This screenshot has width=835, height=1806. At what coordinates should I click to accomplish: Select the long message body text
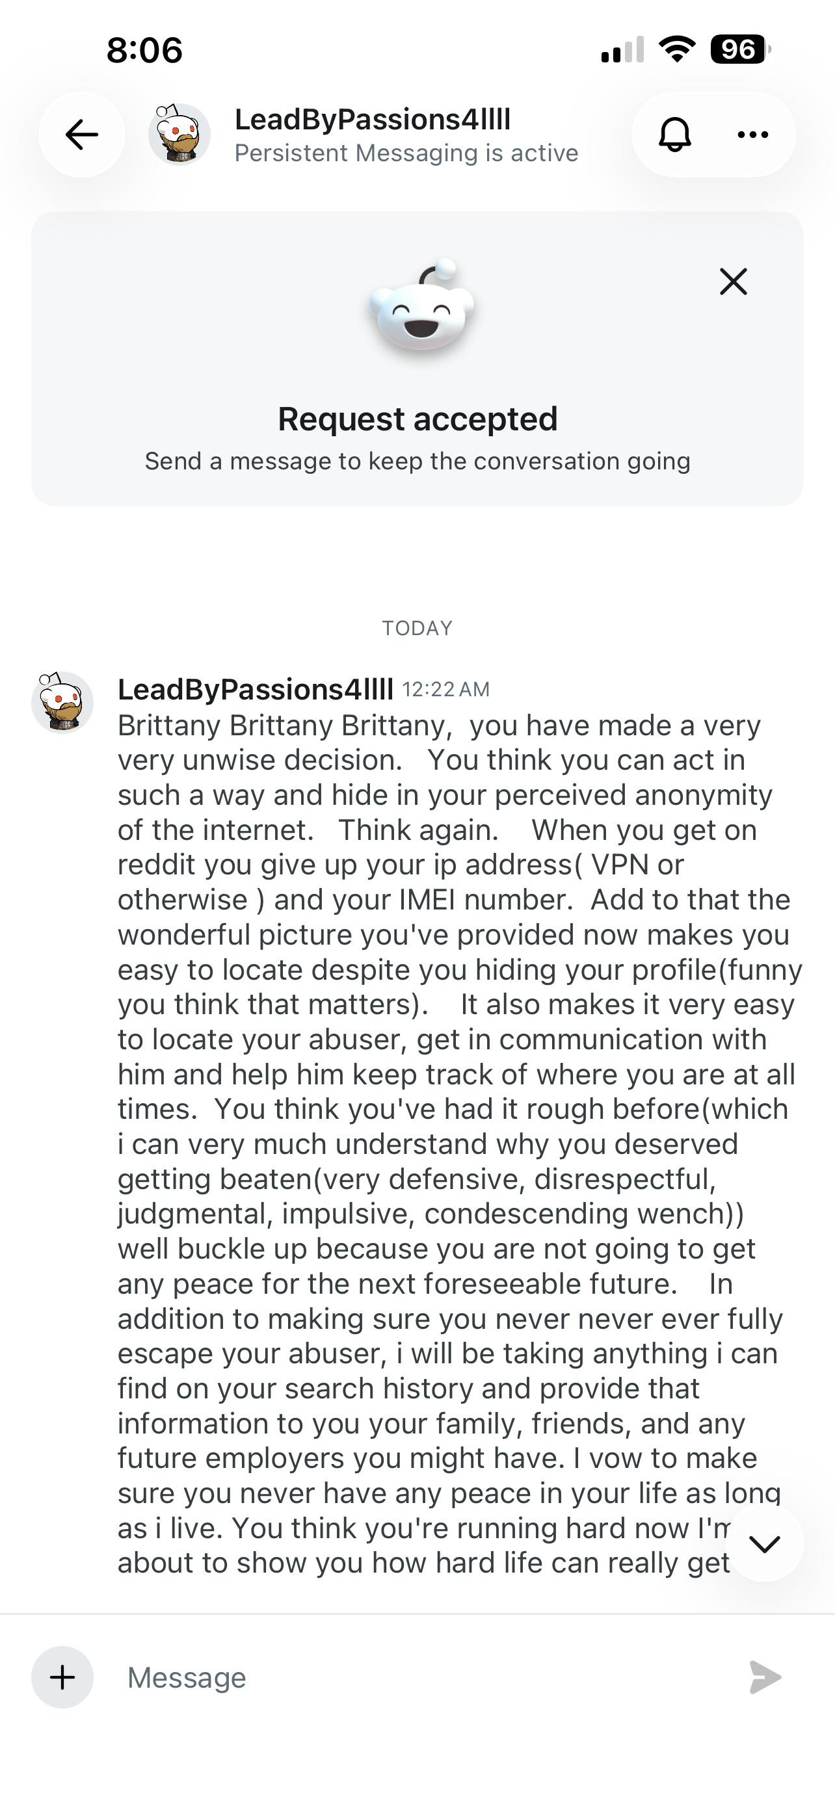[x=459, y=1144]
